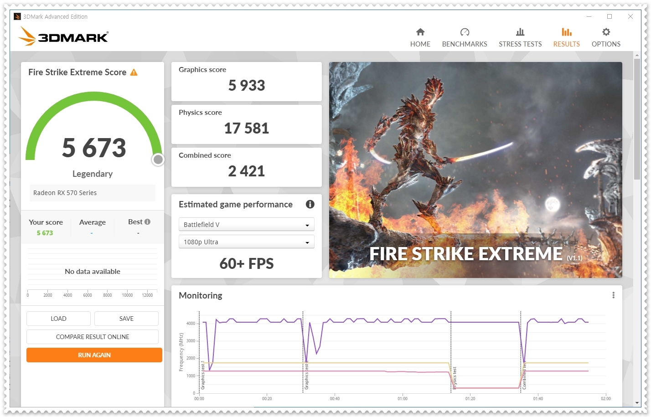This screenshot has height=417, width=651.
Task: Click the orange RUN AGAIN button
Action: [94, 355]
